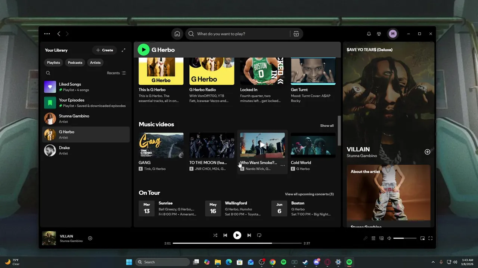
Task: Play TO THE MOON music video
Action: click(x=212, y=146)
